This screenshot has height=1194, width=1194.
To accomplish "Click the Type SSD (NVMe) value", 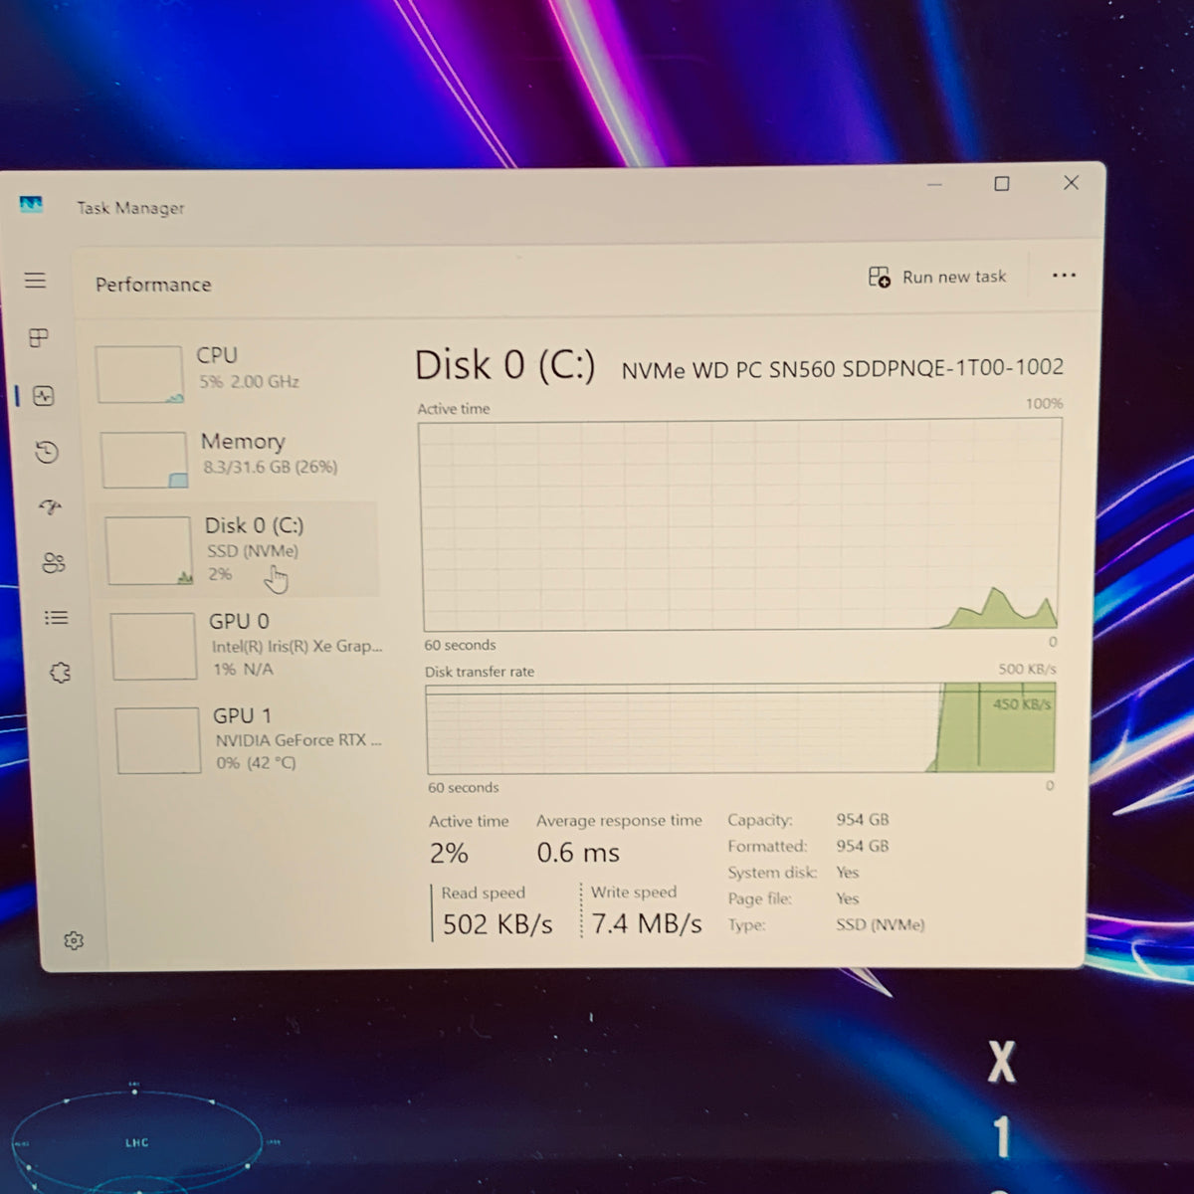I will [x=881, y=924].
